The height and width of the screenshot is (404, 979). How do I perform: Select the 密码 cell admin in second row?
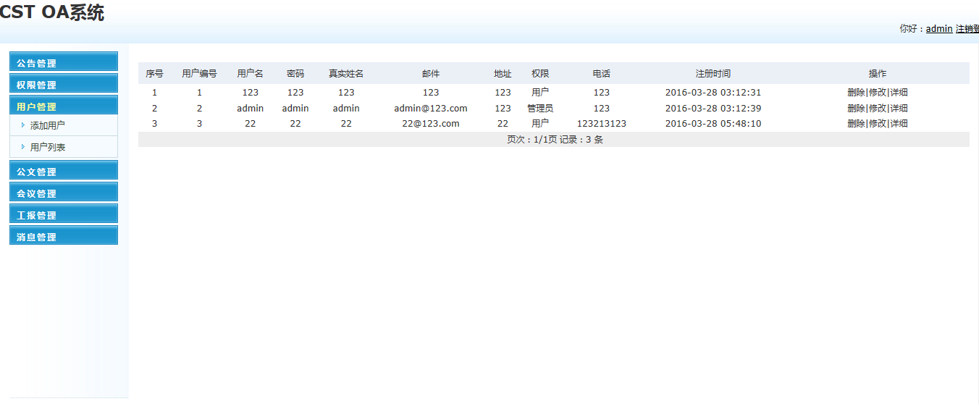(x=295, y=109)
